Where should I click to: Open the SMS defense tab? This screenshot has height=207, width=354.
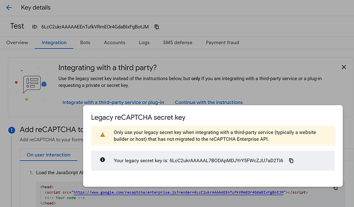click(178, 43)
